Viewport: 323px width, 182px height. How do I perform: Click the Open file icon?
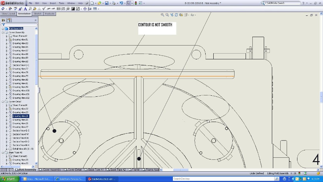point(99,3)
